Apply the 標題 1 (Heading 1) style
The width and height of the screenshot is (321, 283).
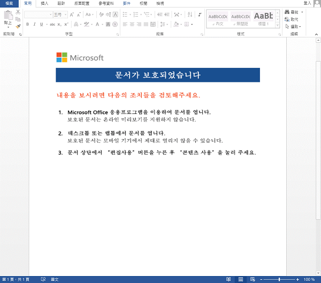[x=263, y=19]
